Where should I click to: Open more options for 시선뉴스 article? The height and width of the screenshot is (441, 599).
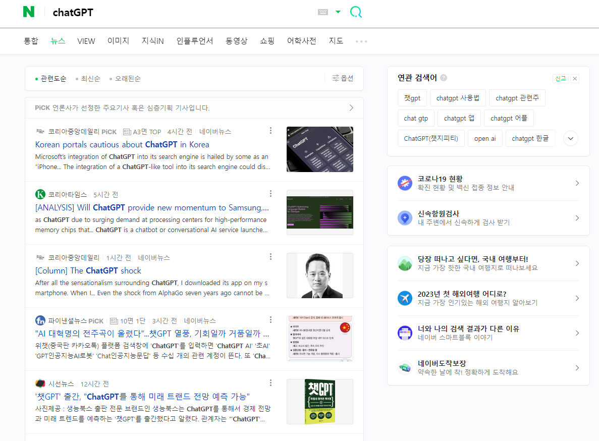[271, 382]
